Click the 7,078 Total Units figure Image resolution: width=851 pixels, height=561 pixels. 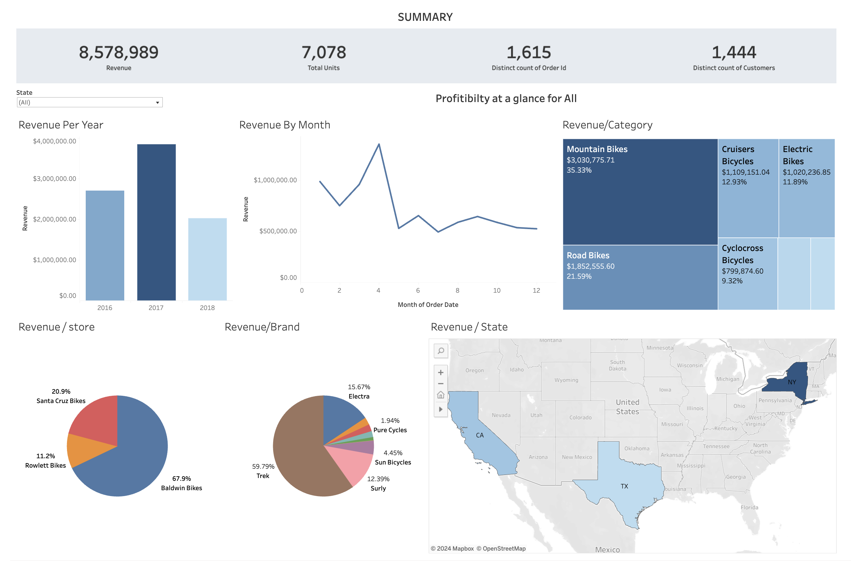(324, 53)
